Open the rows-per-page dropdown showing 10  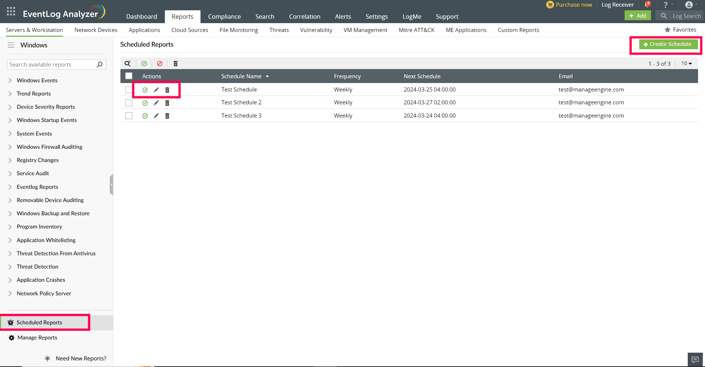click(x=686, y=64)
